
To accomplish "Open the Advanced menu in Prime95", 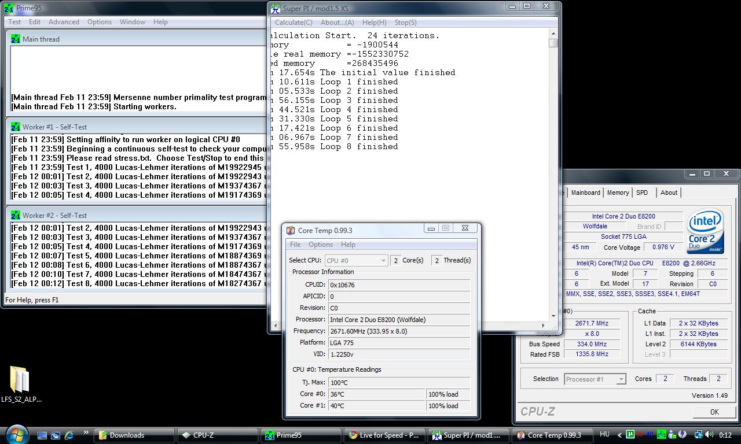I will (x=64, y=22).
